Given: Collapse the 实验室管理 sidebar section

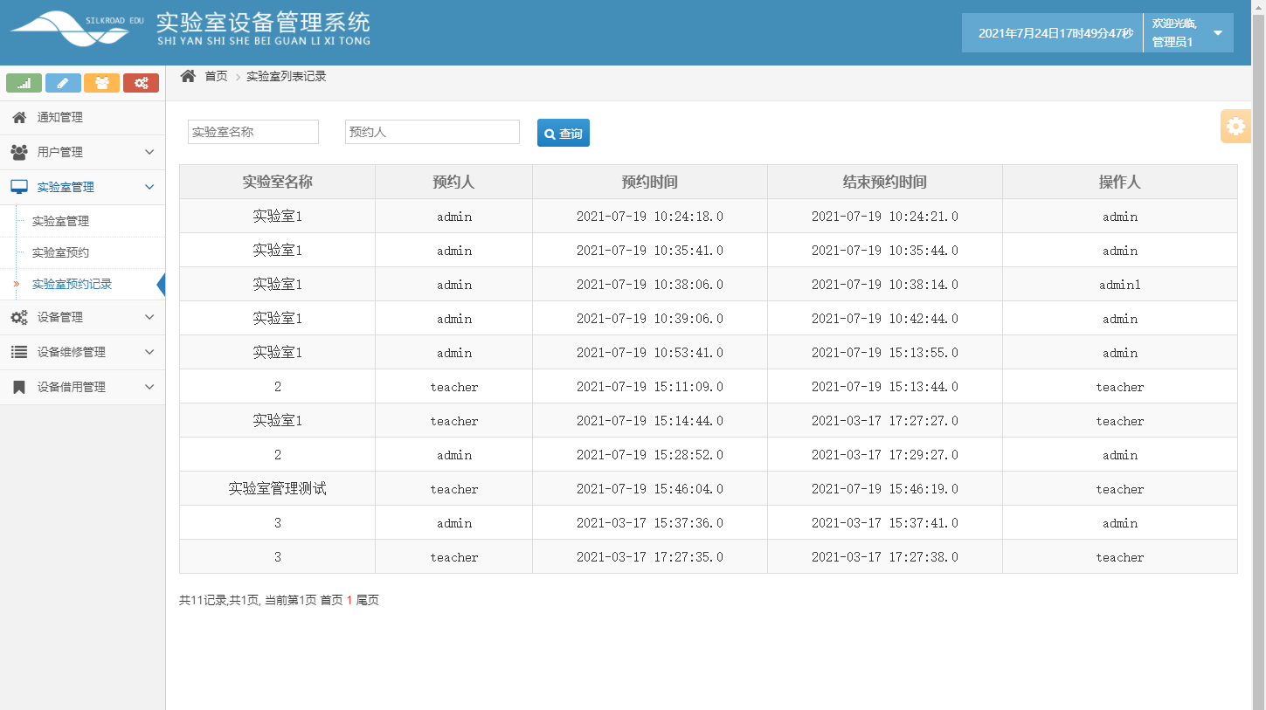Looking at the screenshot, I should (x=149, y=187).
